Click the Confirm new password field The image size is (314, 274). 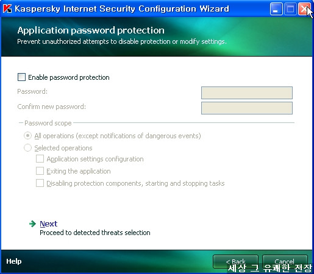(x=247, y=108)
